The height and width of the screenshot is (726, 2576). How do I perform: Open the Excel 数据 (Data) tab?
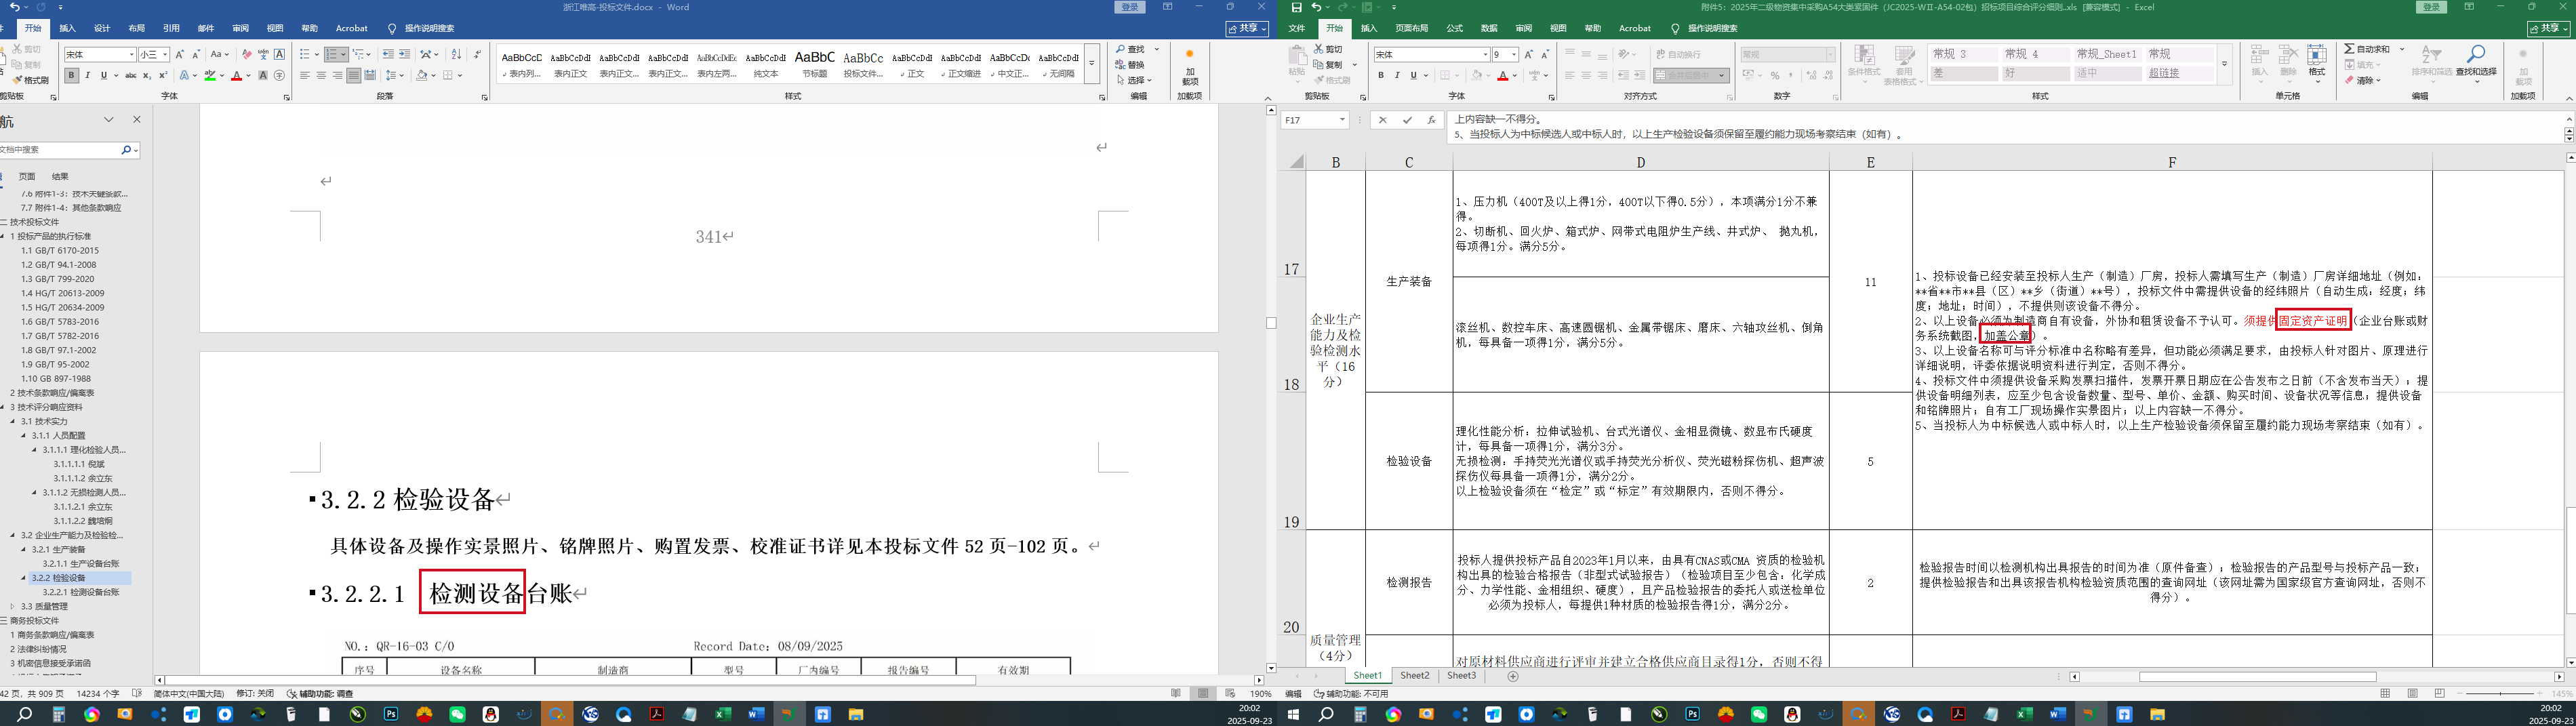[x=1489, y=28]
